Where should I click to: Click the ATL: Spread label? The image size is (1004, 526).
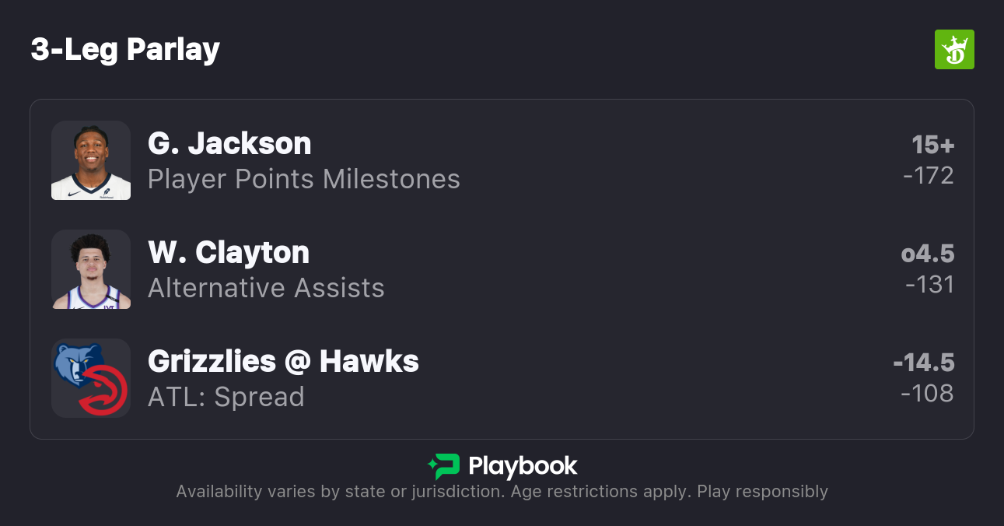226,398
